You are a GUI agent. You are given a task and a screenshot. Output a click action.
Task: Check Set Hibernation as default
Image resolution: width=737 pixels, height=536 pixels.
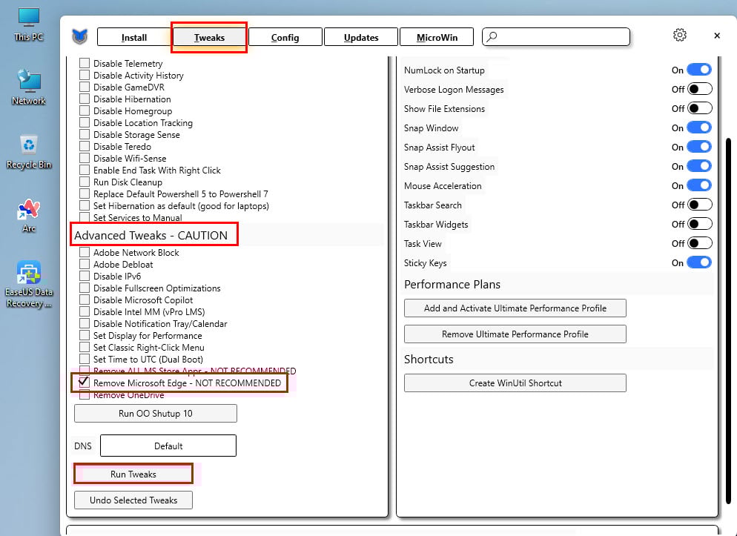85,206
